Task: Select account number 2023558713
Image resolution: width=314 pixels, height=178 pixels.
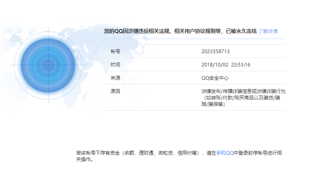Action: click(215, 52)
